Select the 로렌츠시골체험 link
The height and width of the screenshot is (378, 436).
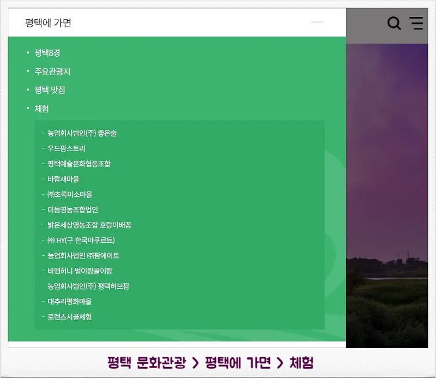pos(70,316)
